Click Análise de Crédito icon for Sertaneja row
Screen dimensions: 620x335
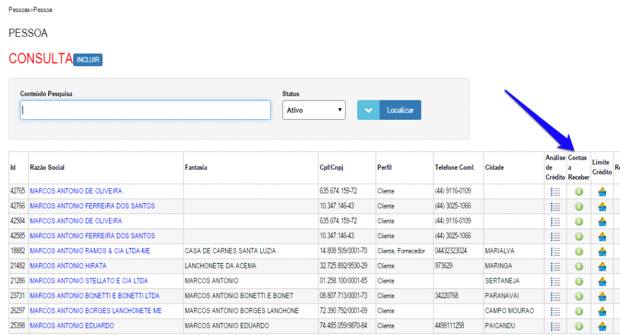[x=555, y=281]
